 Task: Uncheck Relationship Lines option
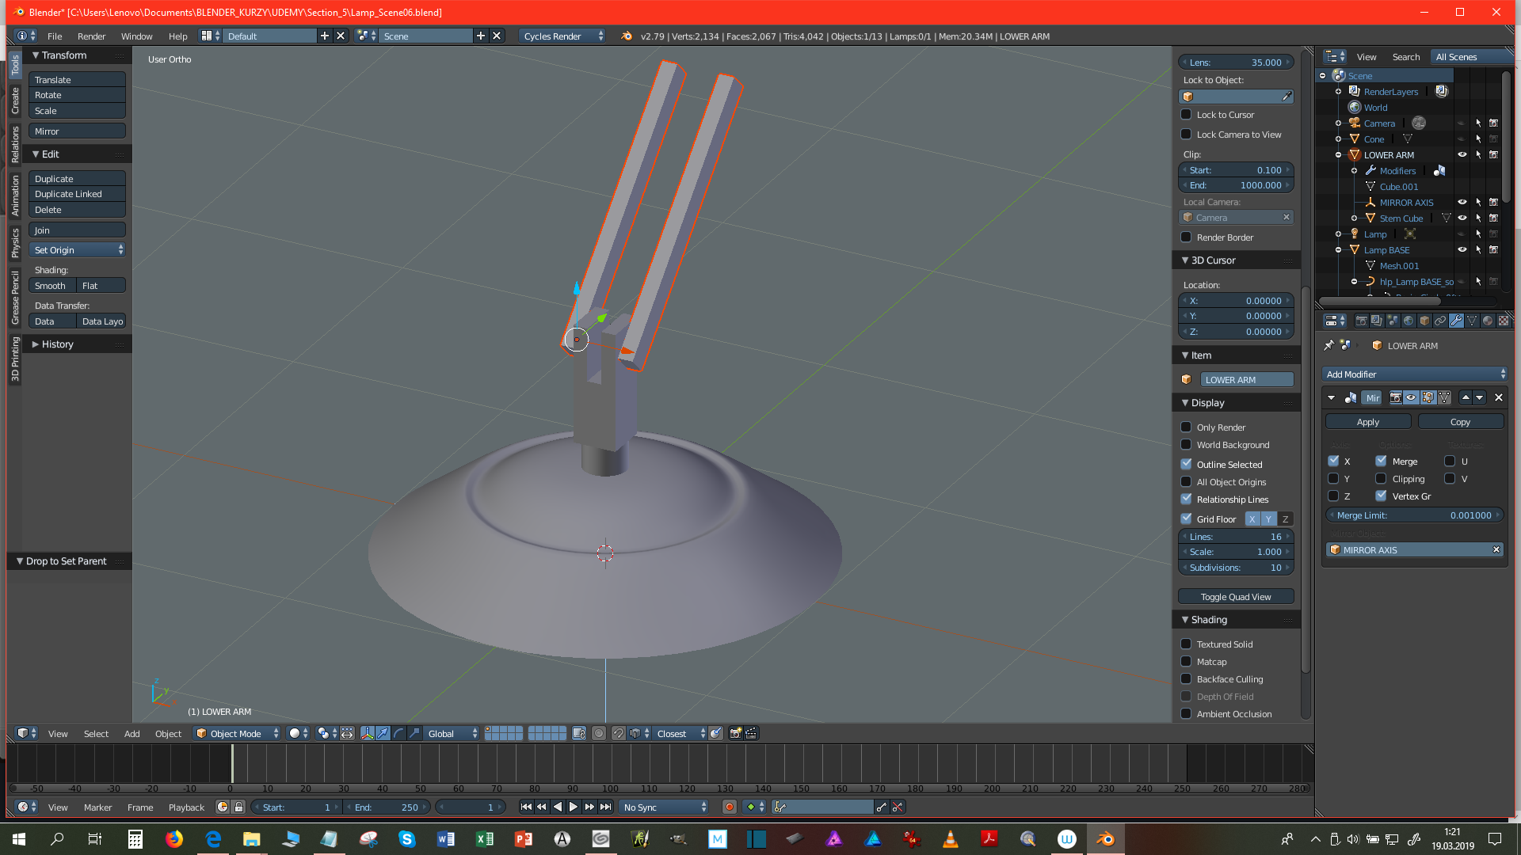click(1186, 500)
